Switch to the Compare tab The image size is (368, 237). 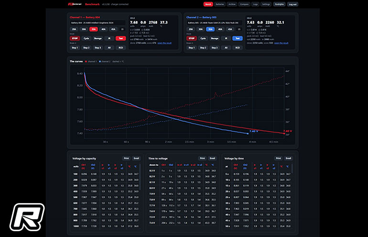pyautogui.click(x=244, y=4)
